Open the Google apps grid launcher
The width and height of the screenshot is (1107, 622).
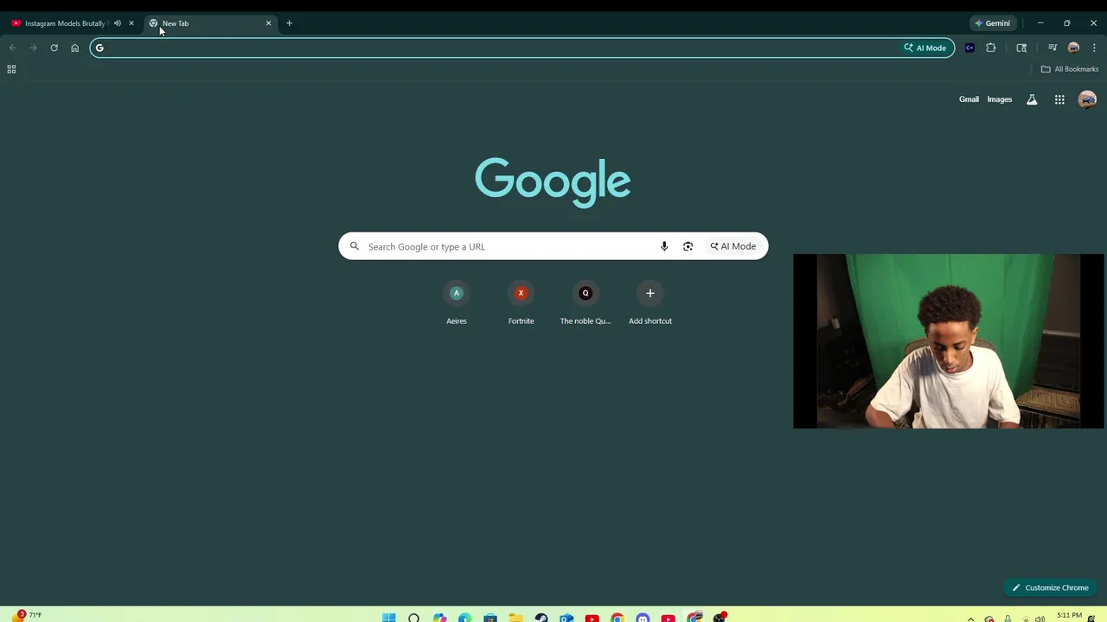click(x=1059, y=99)
